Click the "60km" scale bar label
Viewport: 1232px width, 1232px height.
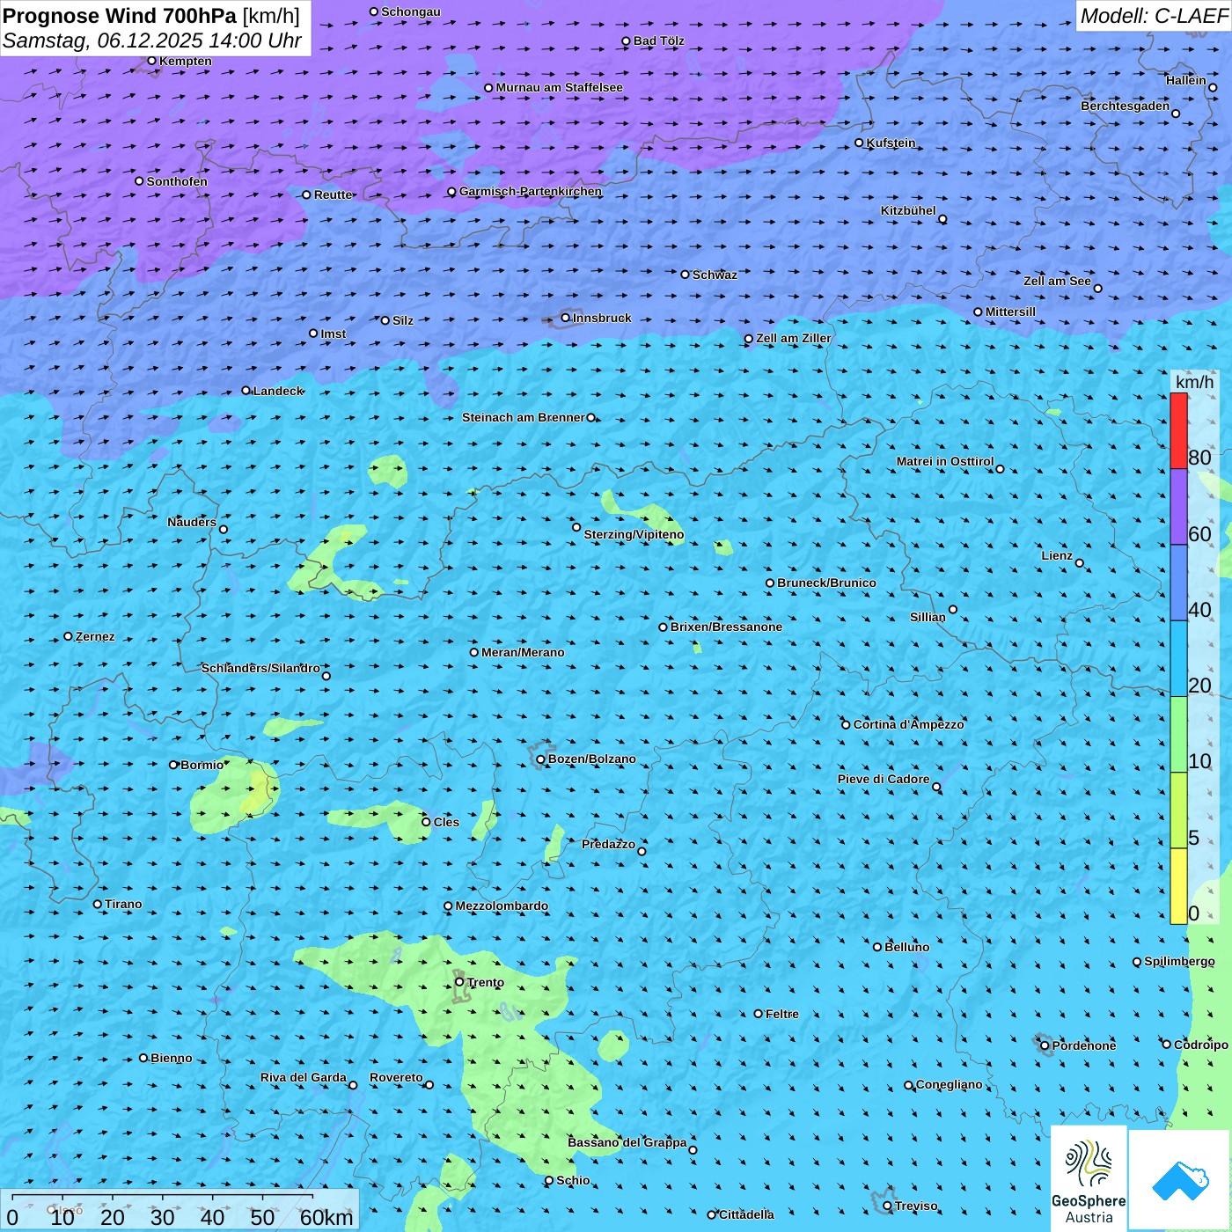[x=326, y=1217]
